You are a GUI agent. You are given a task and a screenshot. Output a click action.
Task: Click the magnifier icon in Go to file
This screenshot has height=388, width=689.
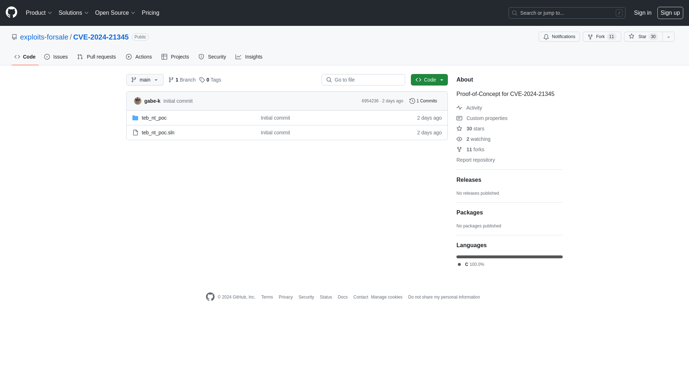329,80
